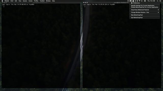Open the Profiles menu

click(36, 1)
